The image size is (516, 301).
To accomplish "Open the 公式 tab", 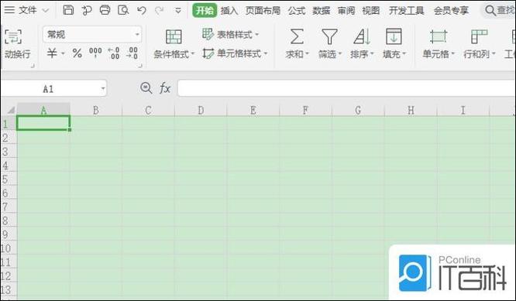I will point(297,11).
